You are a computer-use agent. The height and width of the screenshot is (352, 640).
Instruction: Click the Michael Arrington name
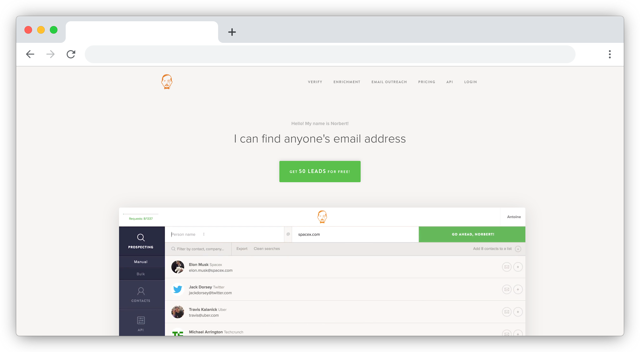206,332
